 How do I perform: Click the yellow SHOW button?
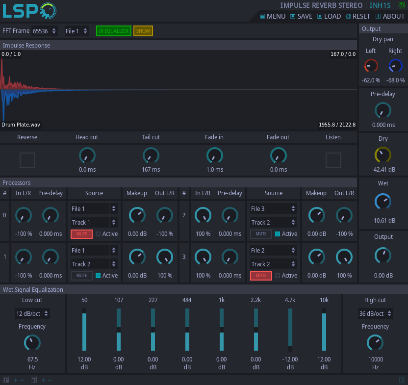(x=143, y=31)
